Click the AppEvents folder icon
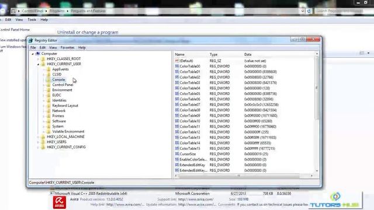This screenshot has width=374, height=210. pyautogui.click(x=49, y=69)
